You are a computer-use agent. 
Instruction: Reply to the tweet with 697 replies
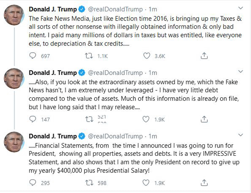[33, 56]
